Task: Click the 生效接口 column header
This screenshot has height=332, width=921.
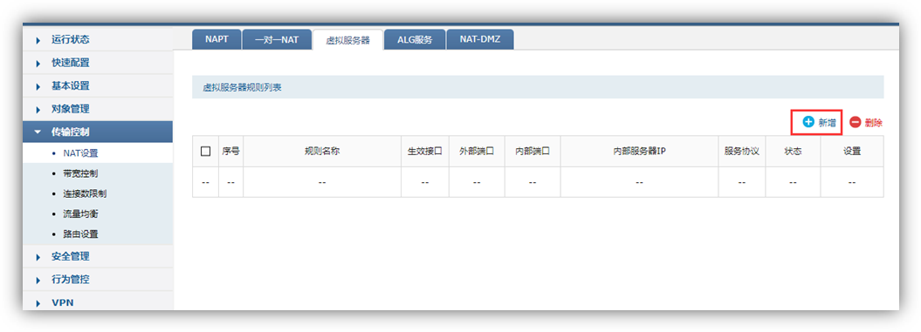Action: pos(425,152)
